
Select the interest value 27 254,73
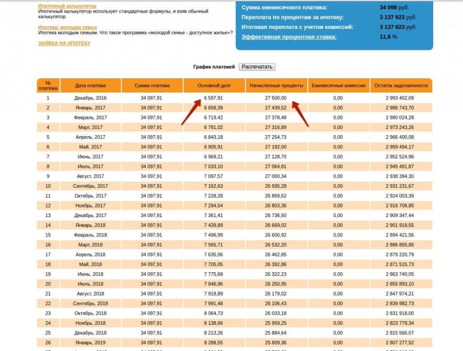[x=275, y=137]
